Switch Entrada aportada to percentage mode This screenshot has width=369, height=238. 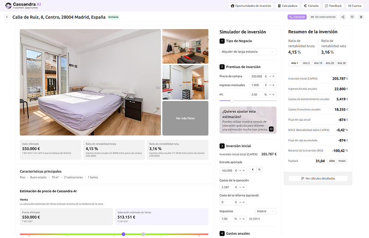tap(259, 170)
